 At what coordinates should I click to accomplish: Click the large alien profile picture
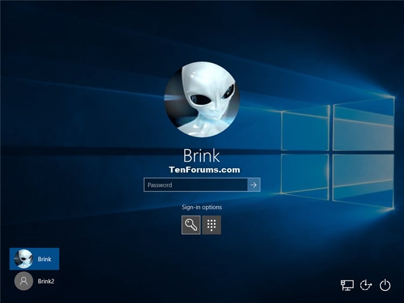(x=202, y=99)
